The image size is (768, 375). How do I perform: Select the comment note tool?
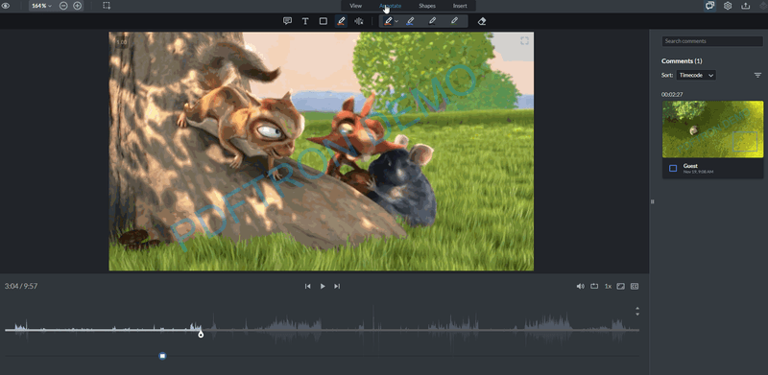[287, 21]
